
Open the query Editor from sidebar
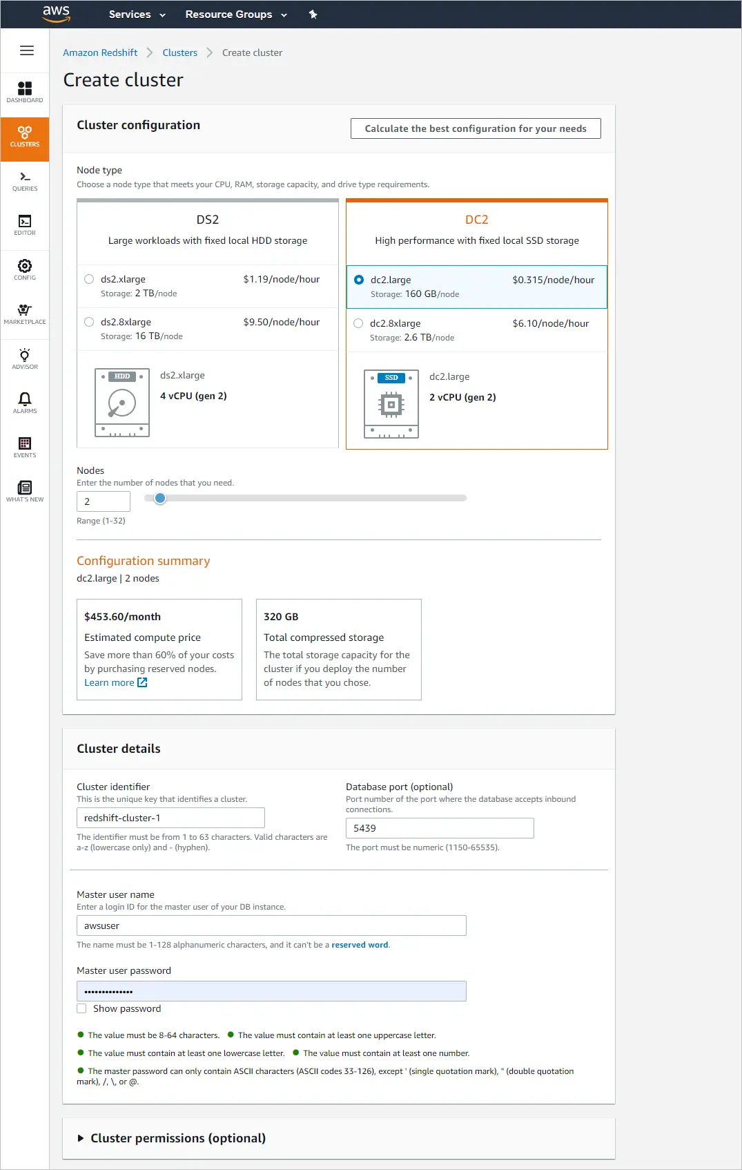coord(25,225)
